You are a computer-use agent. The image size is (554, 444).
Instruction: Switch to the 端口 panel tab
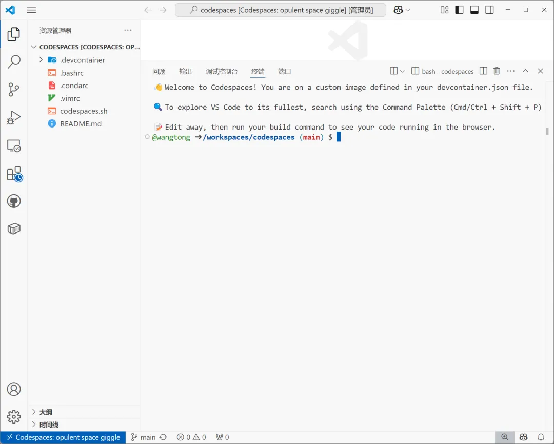tap(284, 71)
